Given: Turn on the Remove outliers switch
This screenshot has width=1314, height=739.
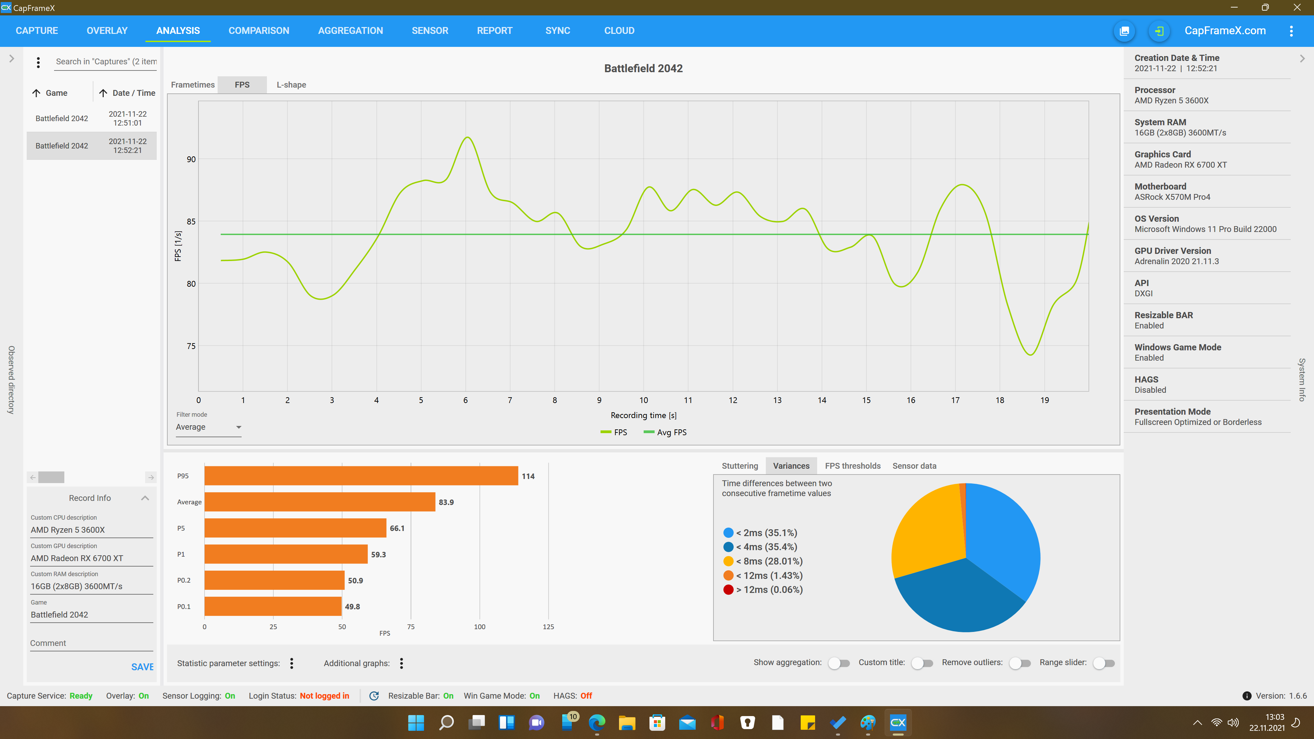Looking at the screenshot, I should (x=1020, y=663).
